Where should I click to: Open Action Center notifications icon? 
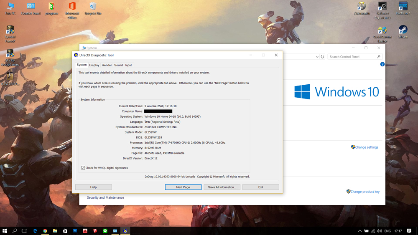pos(409,231)
